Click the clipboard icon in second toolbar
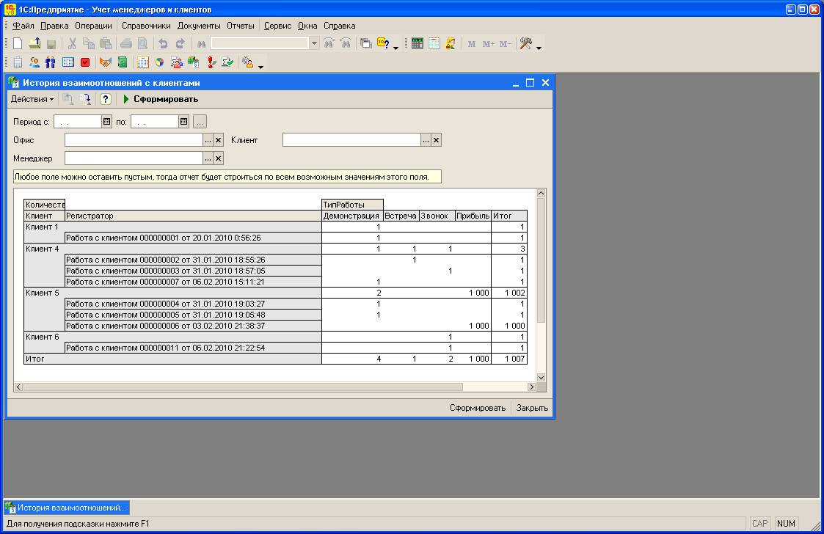Viewport: 824px width, 534px height. click(x=18, y=62)
